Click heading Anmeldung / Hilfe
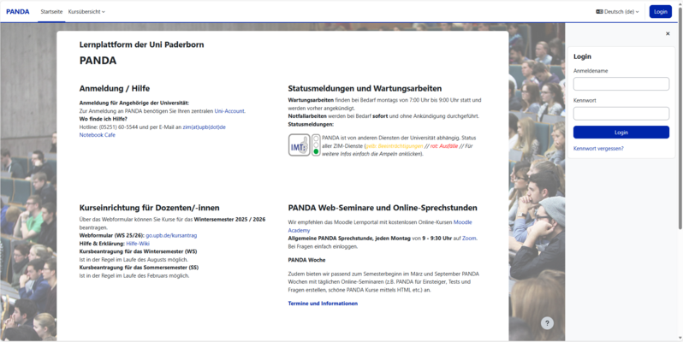This screenshot has width=683, height=342. pos(114,88)
